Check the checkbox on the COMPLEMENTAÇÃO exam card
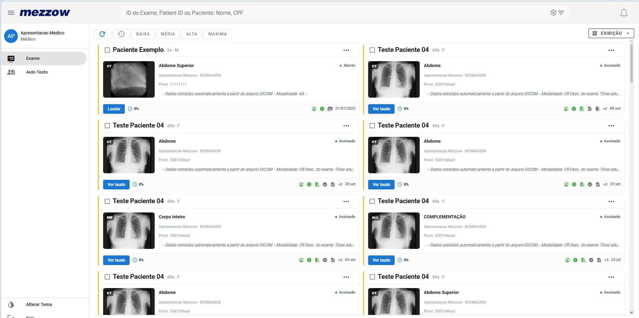Screen dimensions: 639x318 click(x=372, y=201)
